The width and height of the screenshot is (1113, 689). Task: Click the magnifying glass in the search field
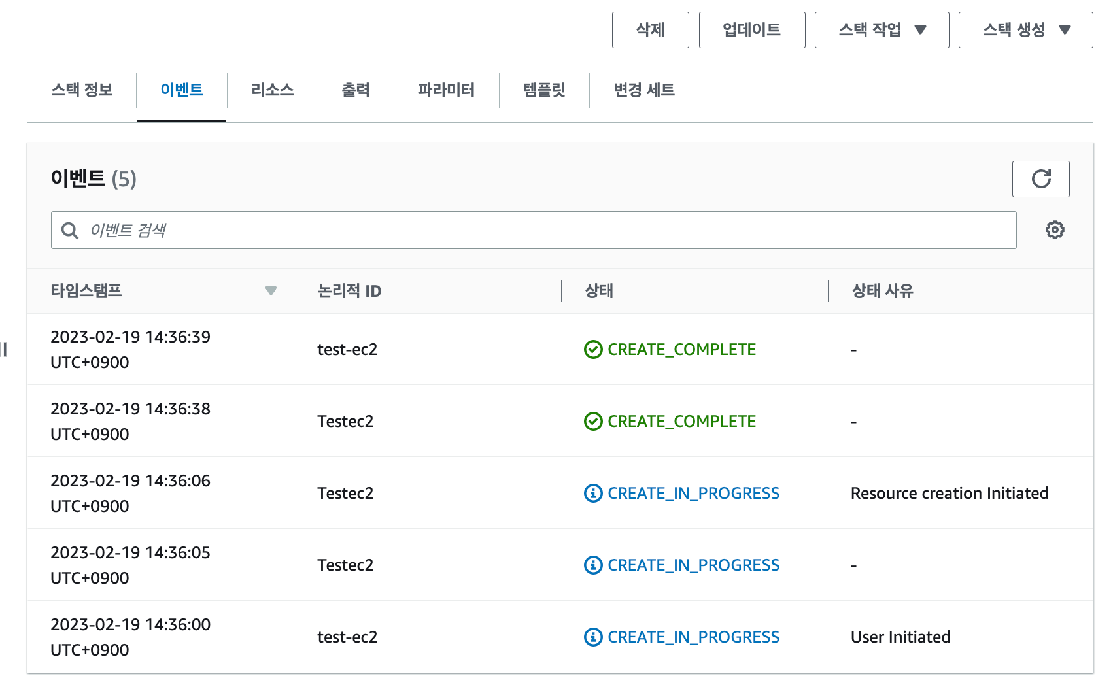(x=70, y=230)
